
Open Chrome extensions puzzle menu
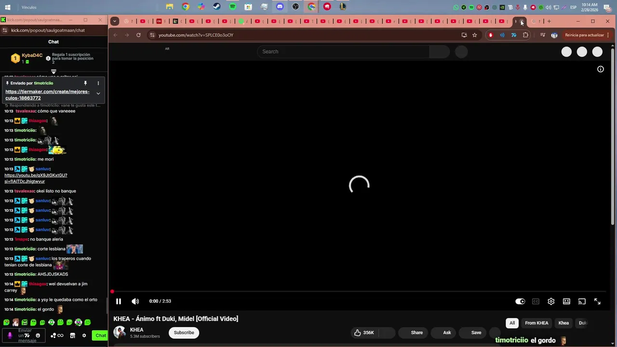coord(525,35)
